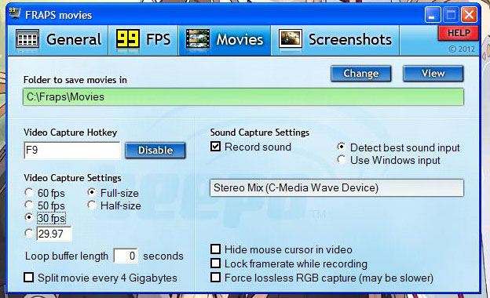Click View to open movies folder
This screenshot has height=298, width=490.
tap(433, 74)
